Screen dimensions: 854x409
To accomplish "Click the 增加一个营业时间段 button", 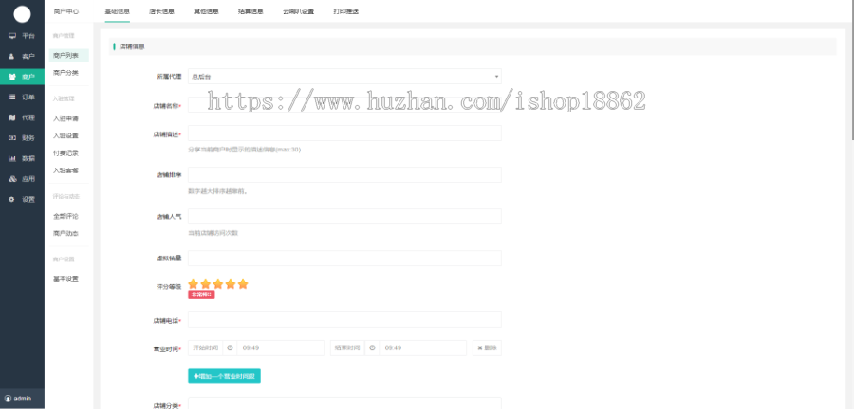I will click(224, 376).
